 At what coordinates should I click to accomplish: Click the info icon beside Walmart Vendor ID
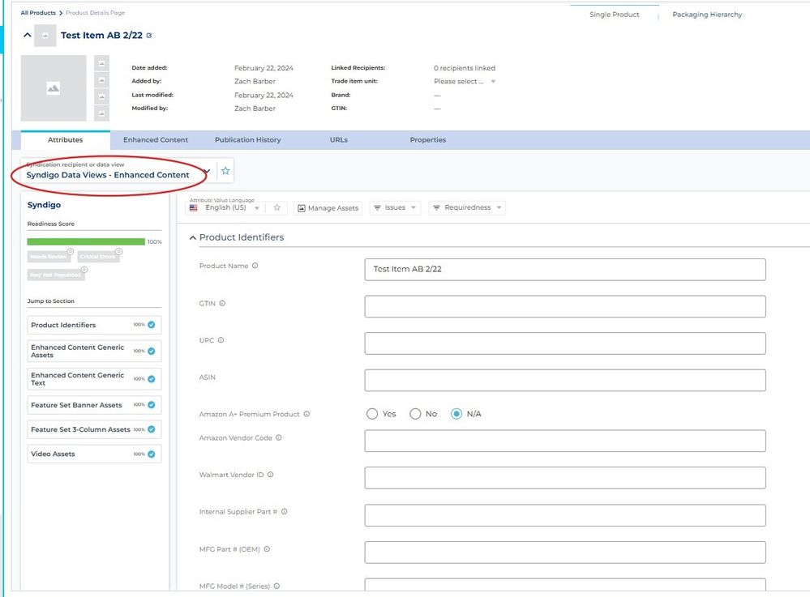[x=270, y=475]
